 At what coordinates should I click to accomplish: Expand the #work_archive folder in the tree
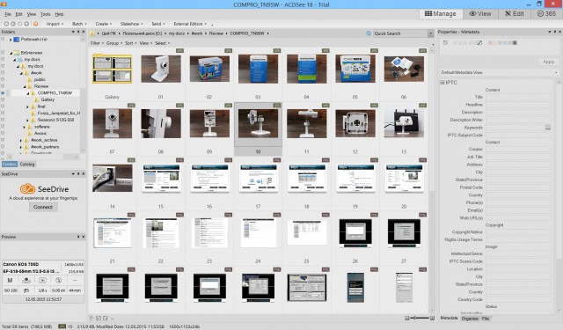click(x=20, y=141)
